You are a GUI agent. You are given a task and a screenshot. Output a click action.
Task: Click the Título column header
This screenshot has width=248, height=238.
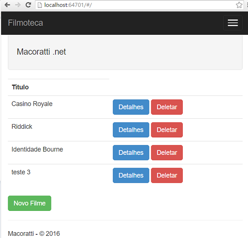click(20, 87)
